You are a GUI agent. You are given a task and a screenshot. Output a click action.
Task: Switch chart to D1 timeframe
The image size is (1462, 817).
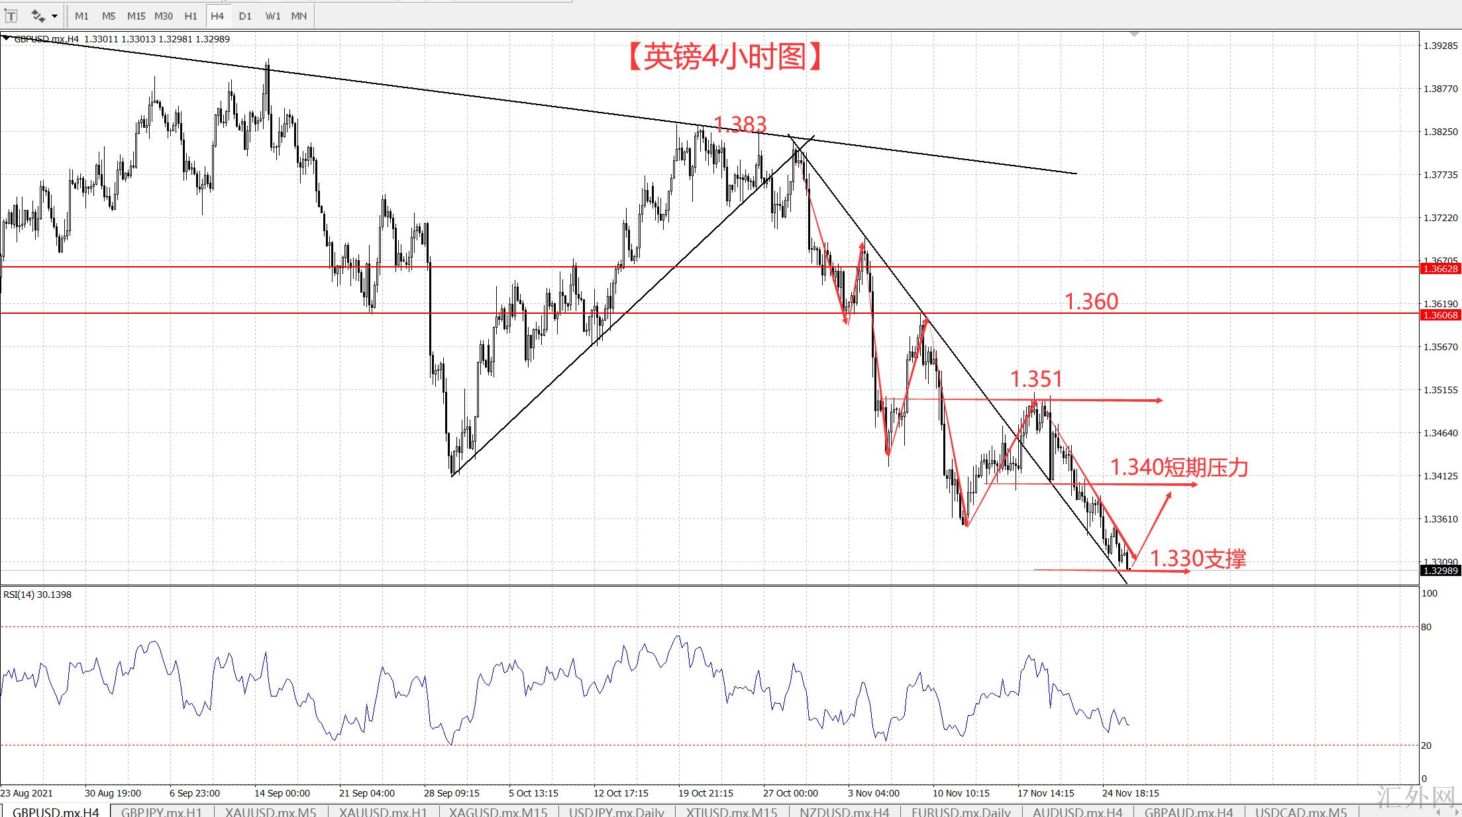pos(245,16)
